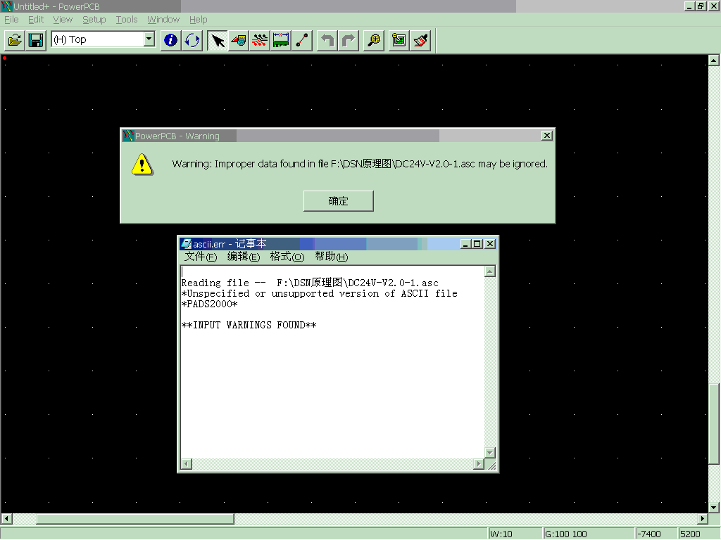Click the Cycle selection toolbar icon
The width and height of the screenshot is (721, 540).
192,40
